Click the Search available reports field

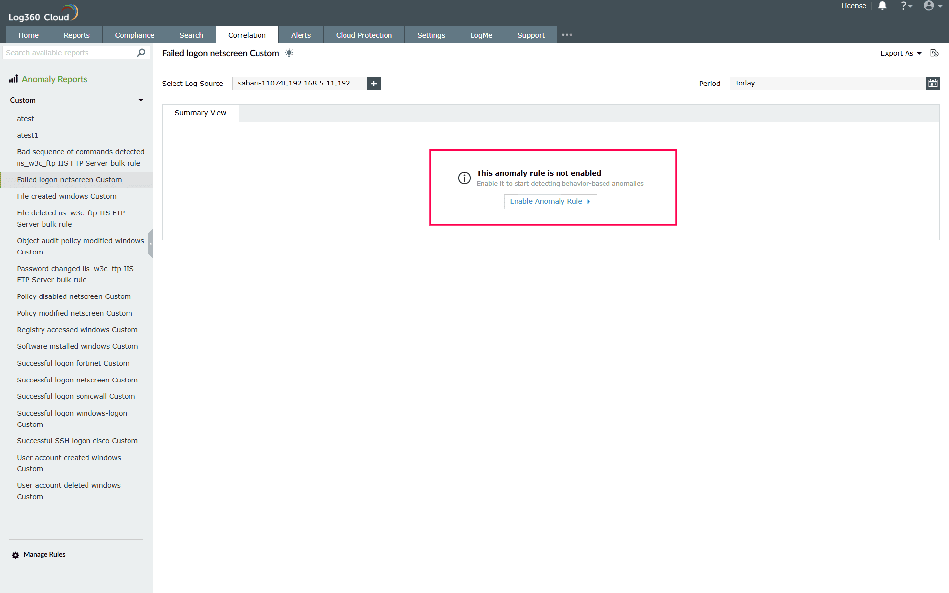click(x=69, y=52)
